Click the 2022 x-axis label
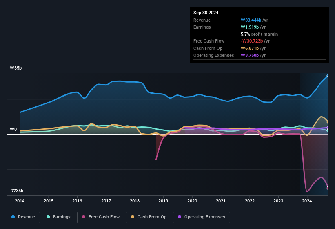Viewport: 335px width, 229px height. pos(250,201)
